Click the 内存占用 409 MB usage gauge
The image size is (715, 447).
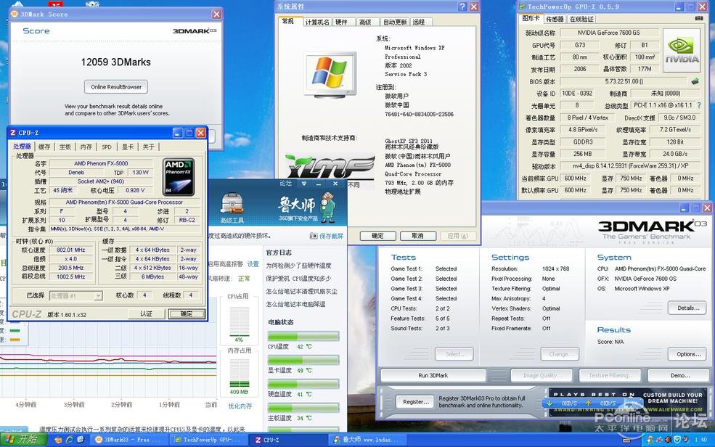(240, 374)
